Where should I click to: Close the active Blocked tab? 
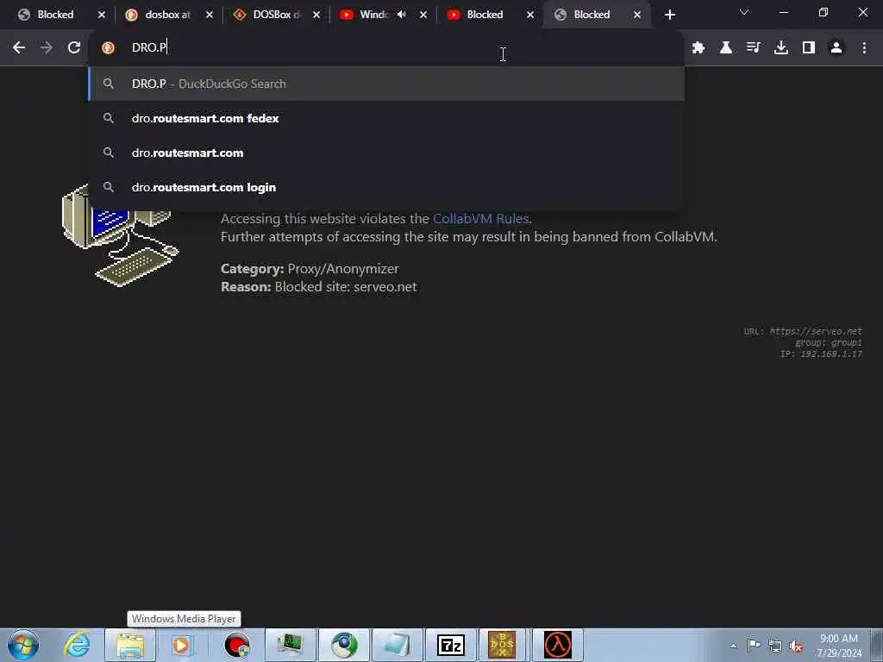pyautogui.click(x=637, y=15)
